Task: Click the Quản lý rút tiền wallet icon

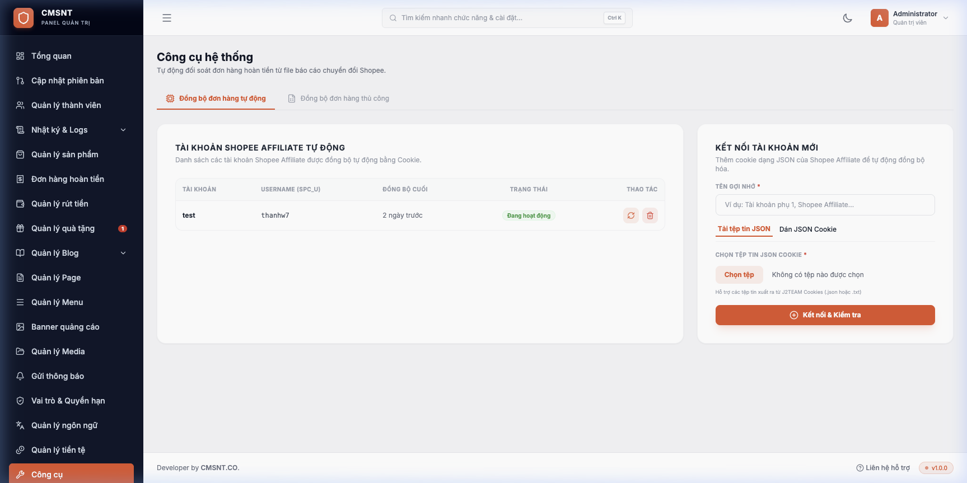Action: coord(20,204)
